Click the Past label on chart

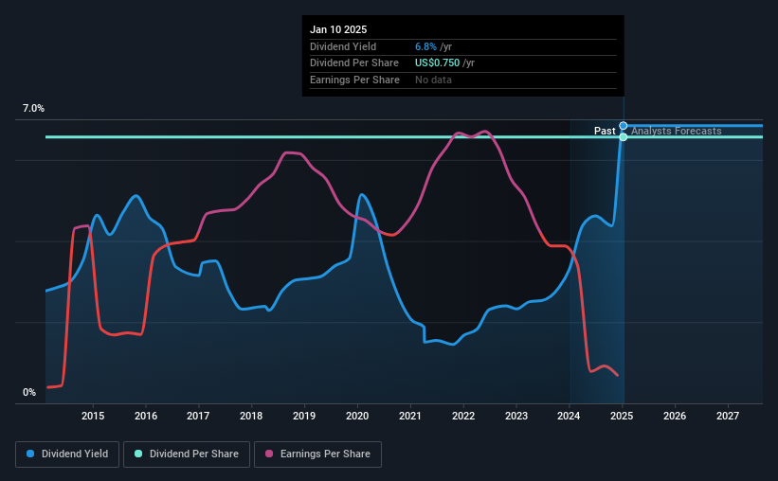click(605, 131)
